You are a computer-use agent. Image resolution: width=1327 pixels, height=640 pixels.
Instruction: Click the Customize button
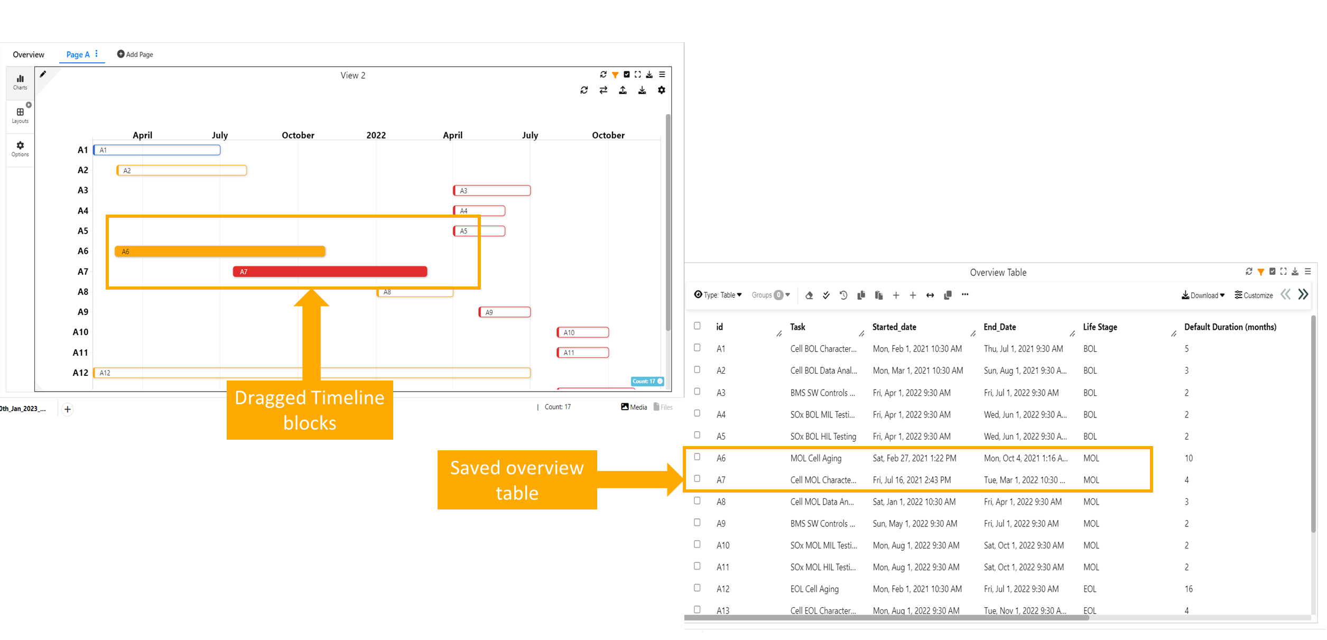tap(1254, 295)
